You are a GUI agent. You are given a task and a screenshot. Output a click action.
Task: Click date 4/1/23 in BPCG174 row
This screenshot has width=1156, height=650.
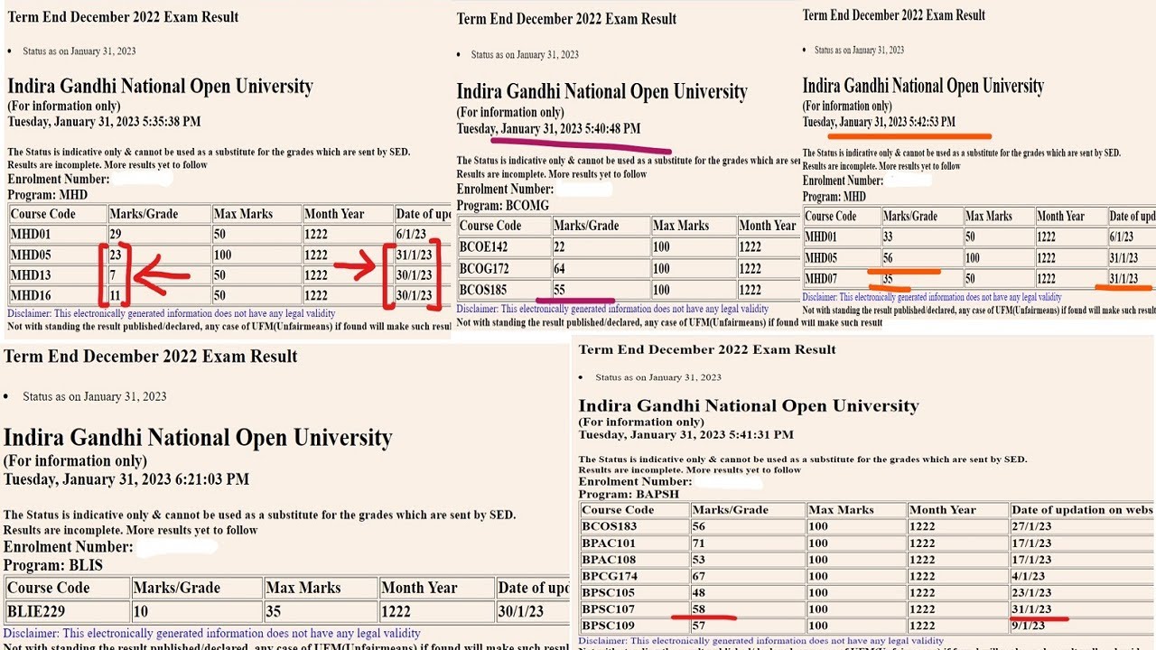pyautogui.click(x=1028, y=576)
